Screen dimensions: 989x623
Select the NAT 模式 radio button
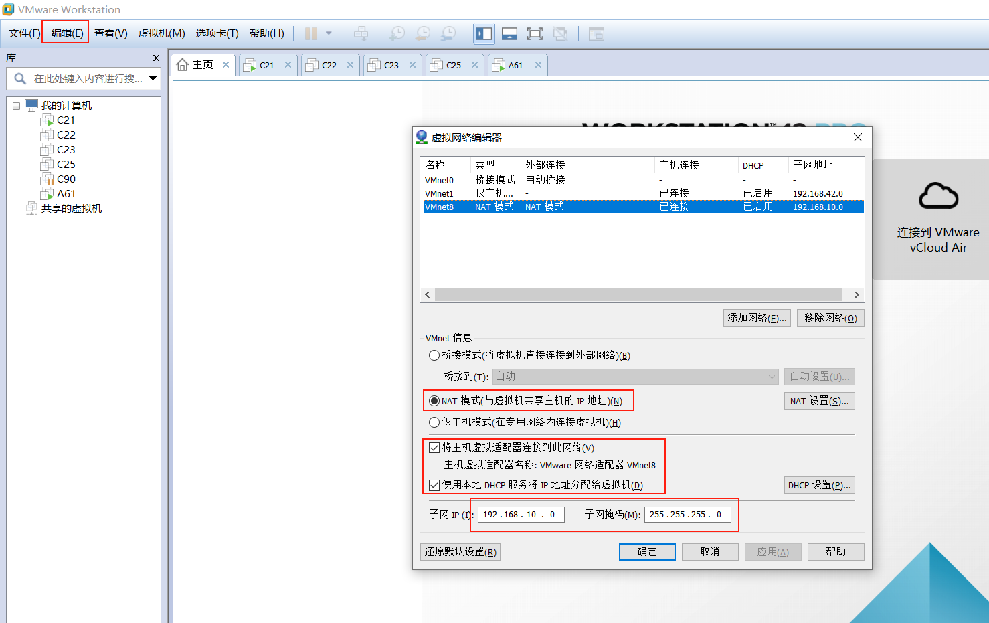[434, 401]
